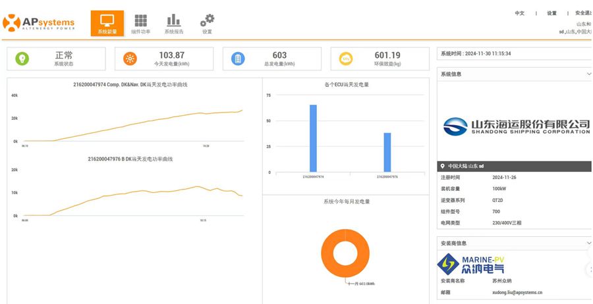Click the orange sun daily energy icon
Viewport: 593px width, 304px height.
[130, 59]
